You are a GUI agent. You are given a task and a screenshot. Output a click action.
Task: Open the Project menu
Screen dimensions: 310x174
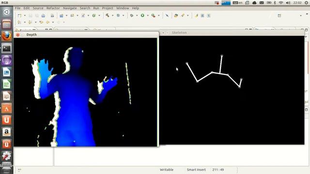click(x=108, y=8)
